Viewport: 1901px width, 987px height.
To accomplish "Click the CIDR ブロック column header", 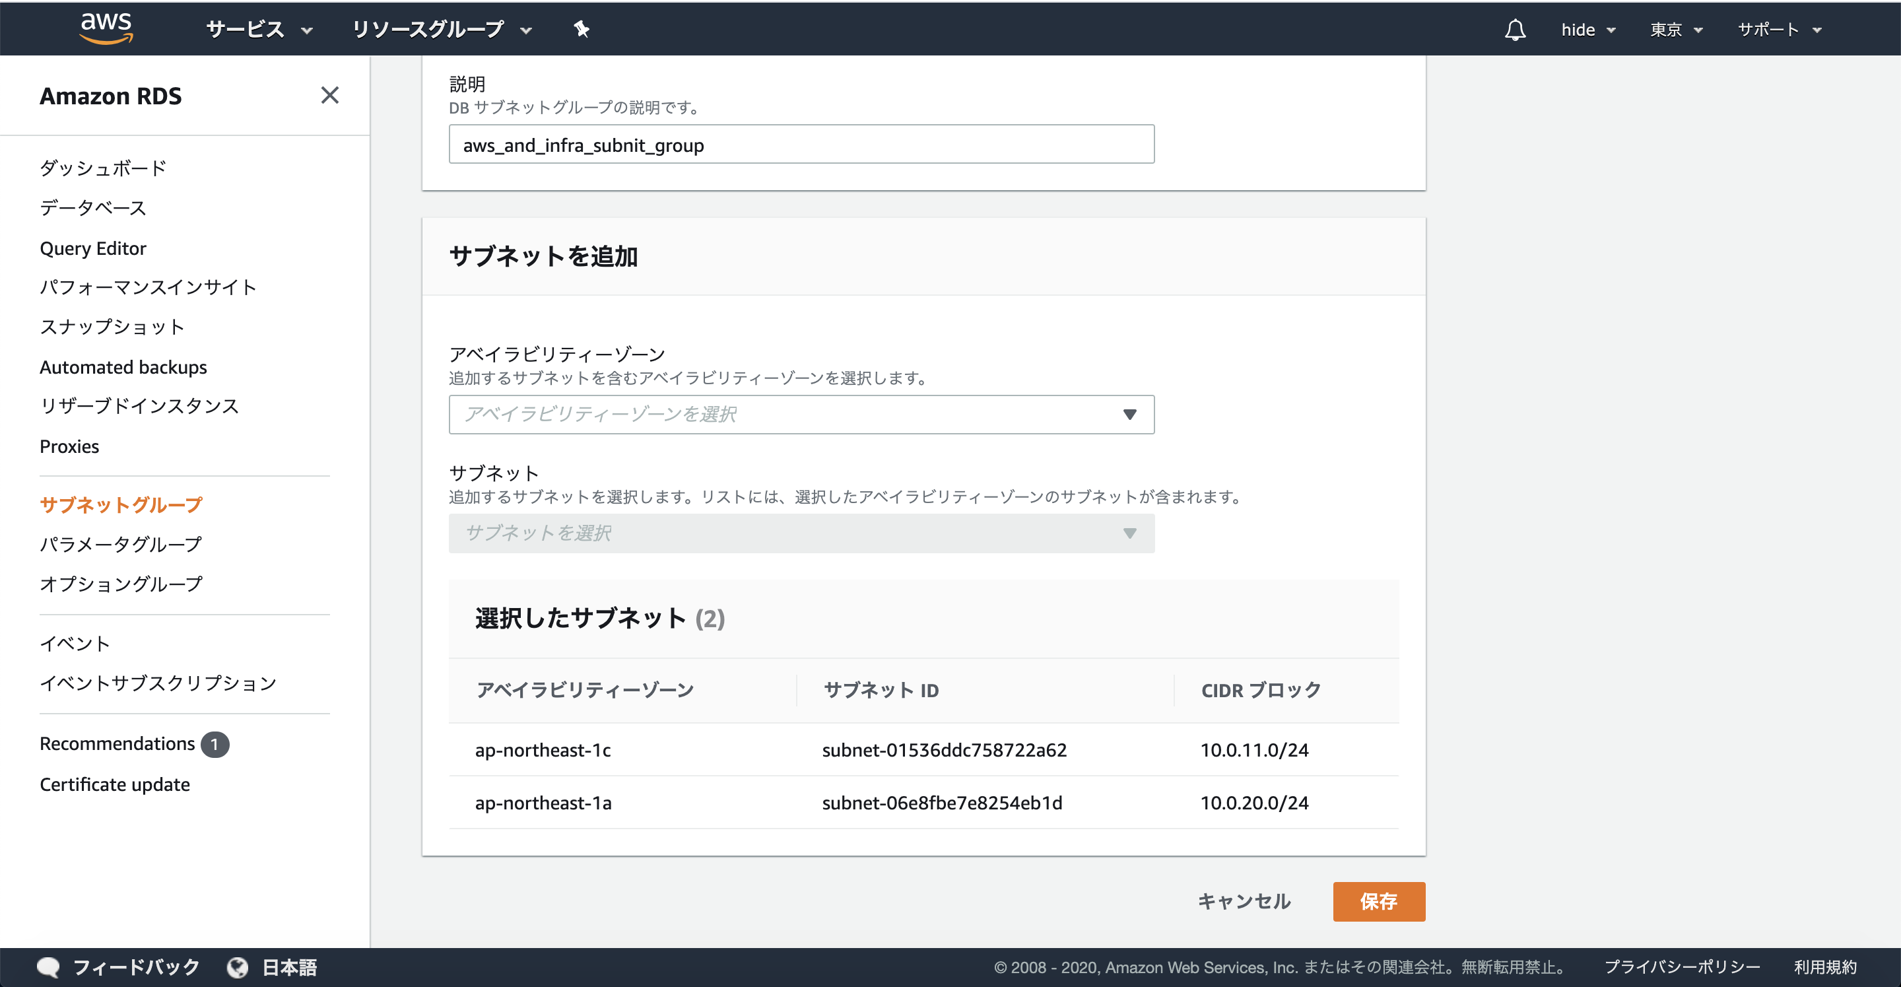I will [x=1261, y=690].
